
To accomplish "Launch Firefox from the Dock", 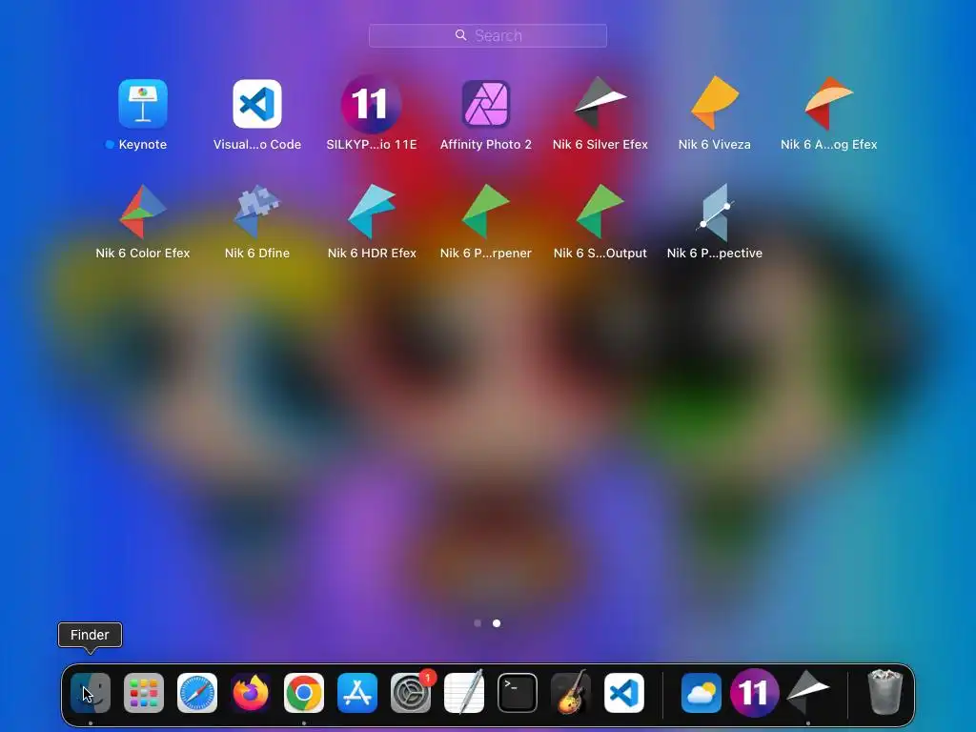I will [251, 693].
